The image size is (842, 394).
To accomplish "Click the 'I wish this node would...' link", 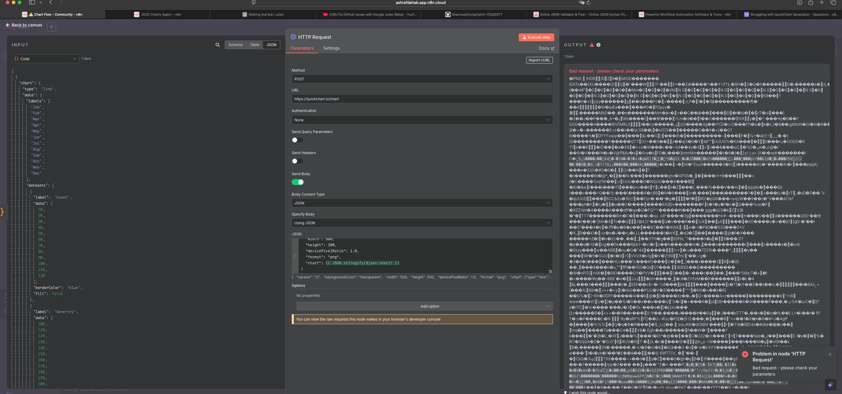I will [x=590, y=392].
